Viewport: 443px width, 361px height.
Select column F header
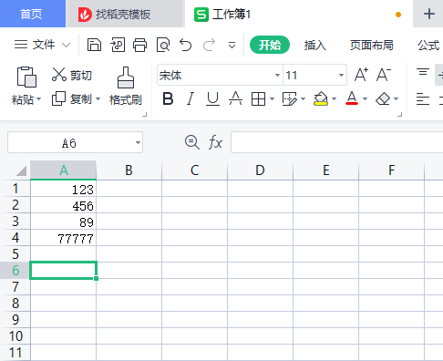point(392,170)
